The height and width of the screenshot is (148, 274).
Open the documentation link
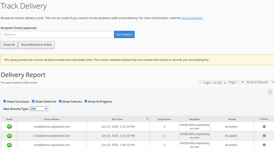tap(192, 18)
